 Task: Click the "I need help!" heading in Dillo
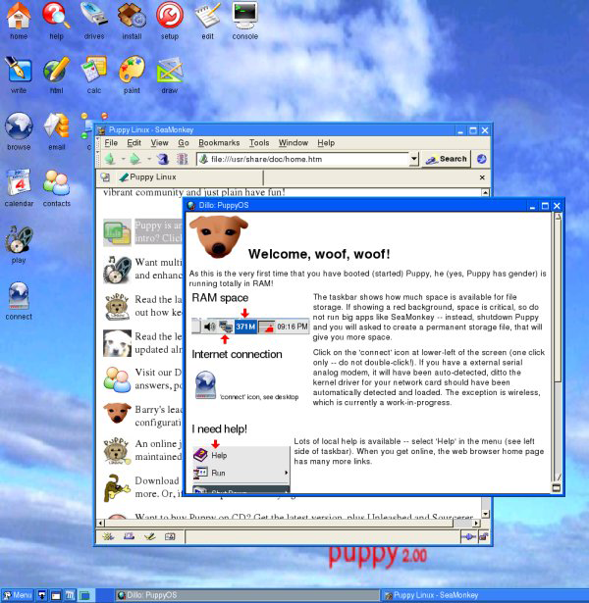(220, 428)
